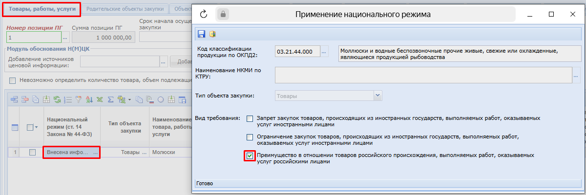Maximize the 'Применение национального режима' window
Image resolution: width=586 pixels, height=195 pixels.
(x=551, y=14)
